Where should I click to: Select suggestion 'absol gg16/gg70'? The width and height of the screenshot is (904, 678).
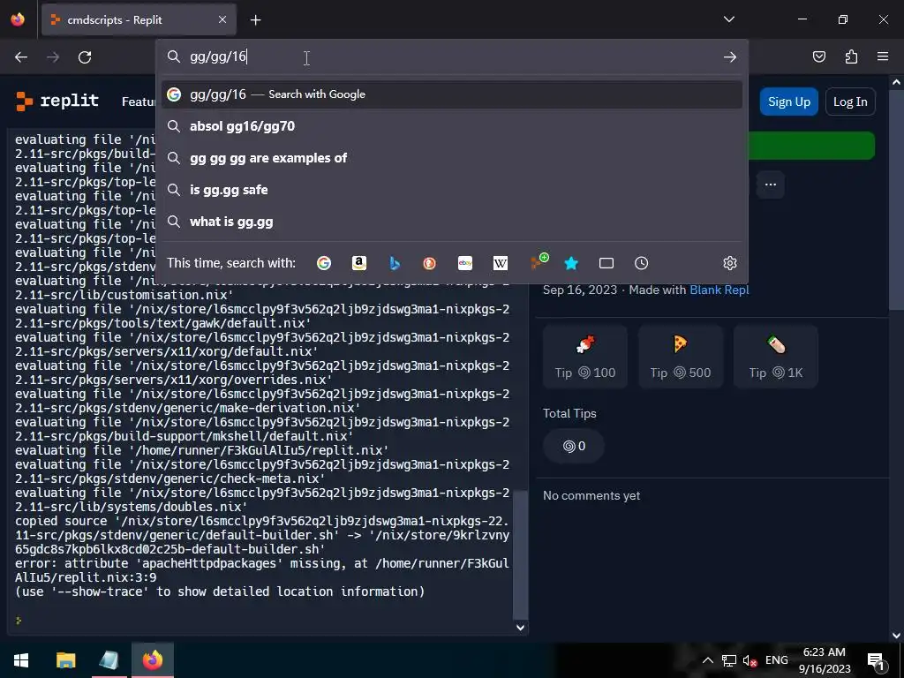point(452,125)
